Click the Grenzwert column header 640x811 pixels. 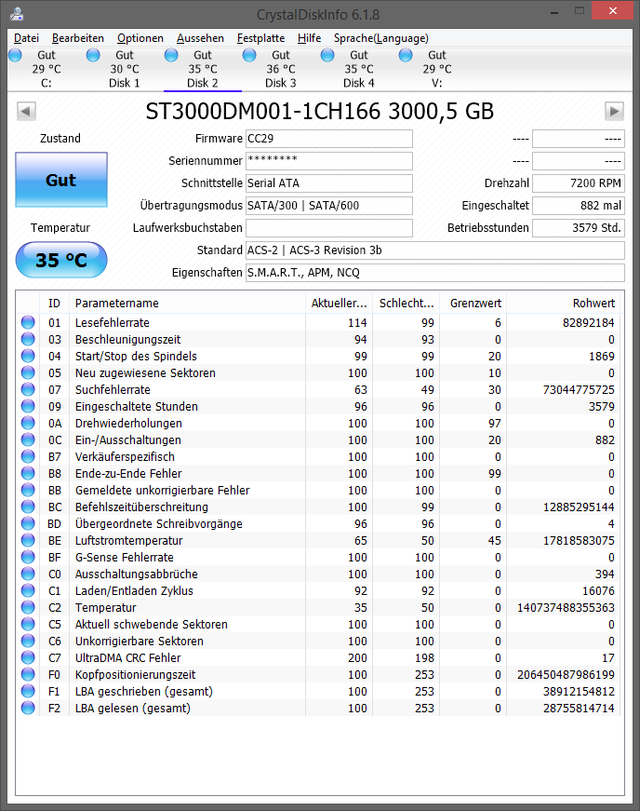point(473,304)
